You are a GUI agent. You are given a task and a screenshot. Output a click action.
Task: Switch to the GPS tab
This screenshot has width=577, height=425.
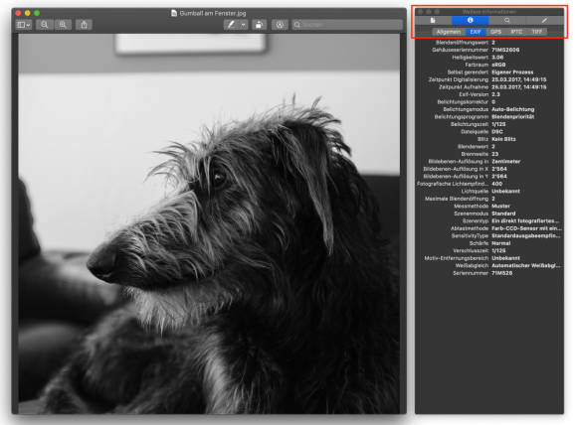tap(495, 32)
